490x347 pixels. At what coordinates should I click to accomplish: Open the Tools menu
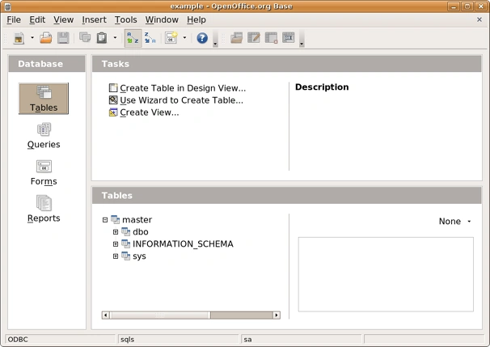click(125, 19)
